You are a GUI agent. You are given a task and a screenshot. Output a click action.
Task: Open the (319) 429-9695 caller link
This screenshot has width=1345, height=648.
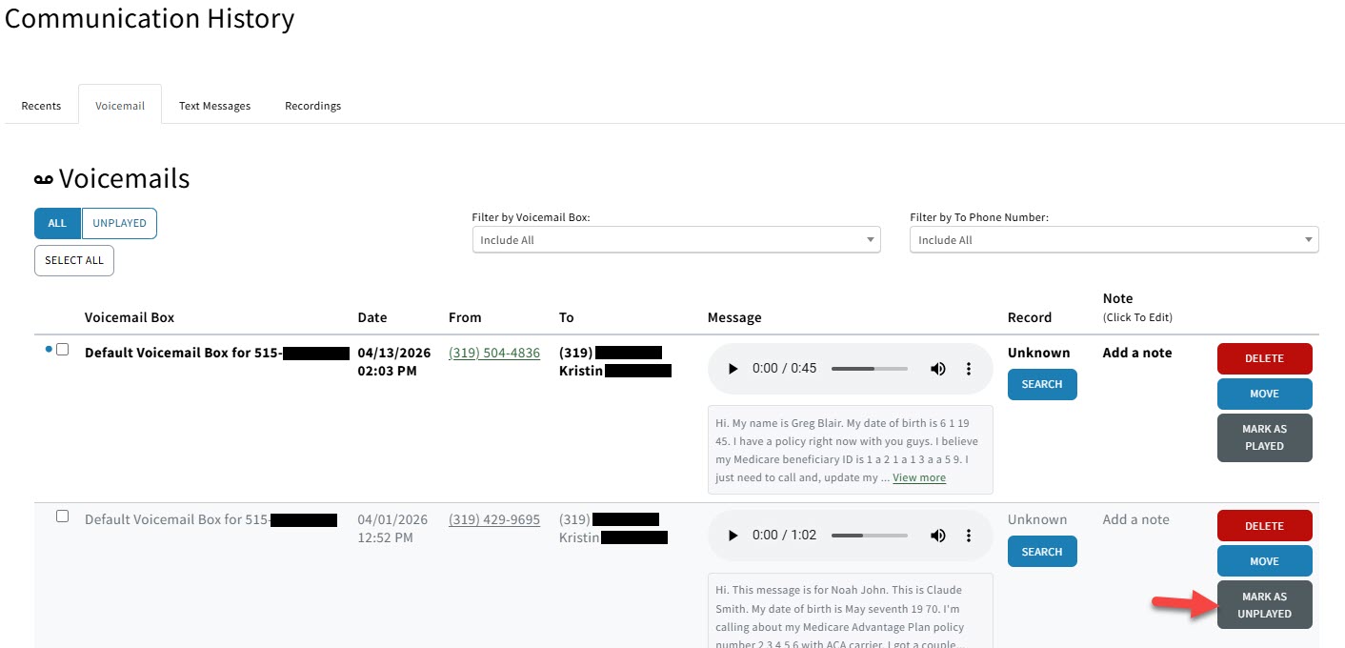point(494,519)
